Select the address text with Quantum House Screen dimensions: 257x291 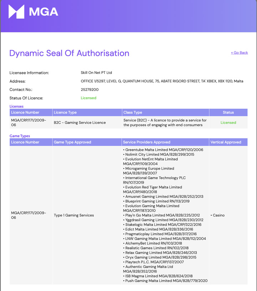pos(162,81)
